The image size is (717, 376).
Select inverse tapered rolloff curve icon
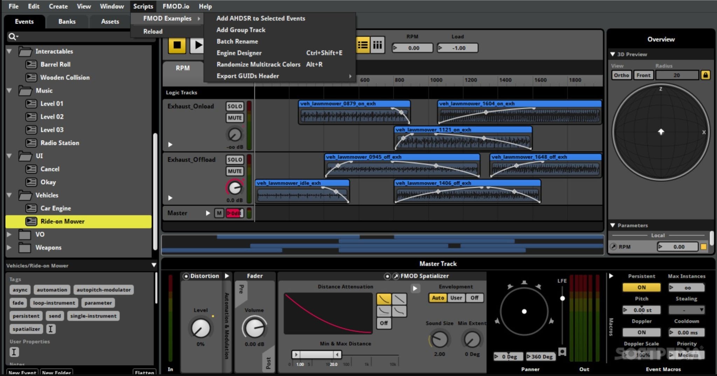pos(399,311)
